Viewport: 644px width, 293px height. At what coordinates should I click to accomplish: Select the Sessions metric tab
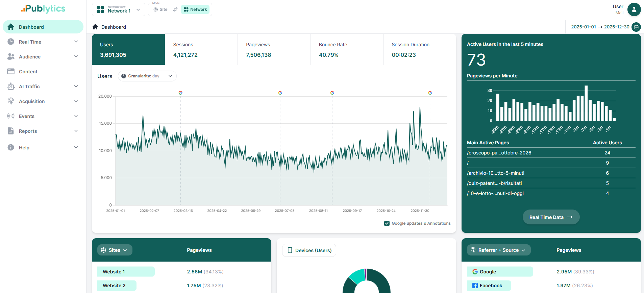[201, 49]
